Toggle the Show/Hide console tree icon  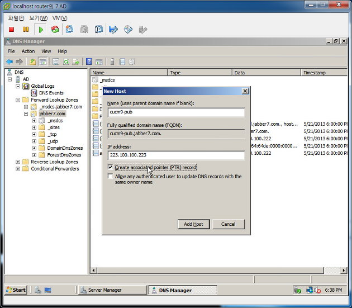[42, 62]
